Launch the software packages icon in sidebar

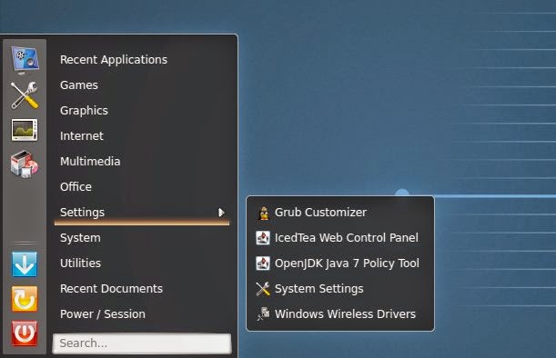click(x=25, y=164)
